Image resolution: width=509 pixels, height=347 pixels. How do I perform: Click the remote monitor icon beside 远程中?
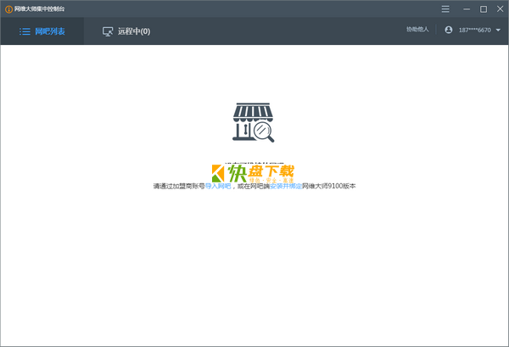click(x=108, y=31)
